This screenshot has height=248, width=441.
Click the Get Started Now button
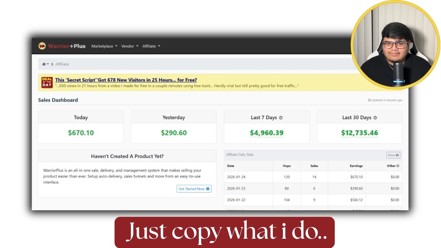(x=194, y=189)
